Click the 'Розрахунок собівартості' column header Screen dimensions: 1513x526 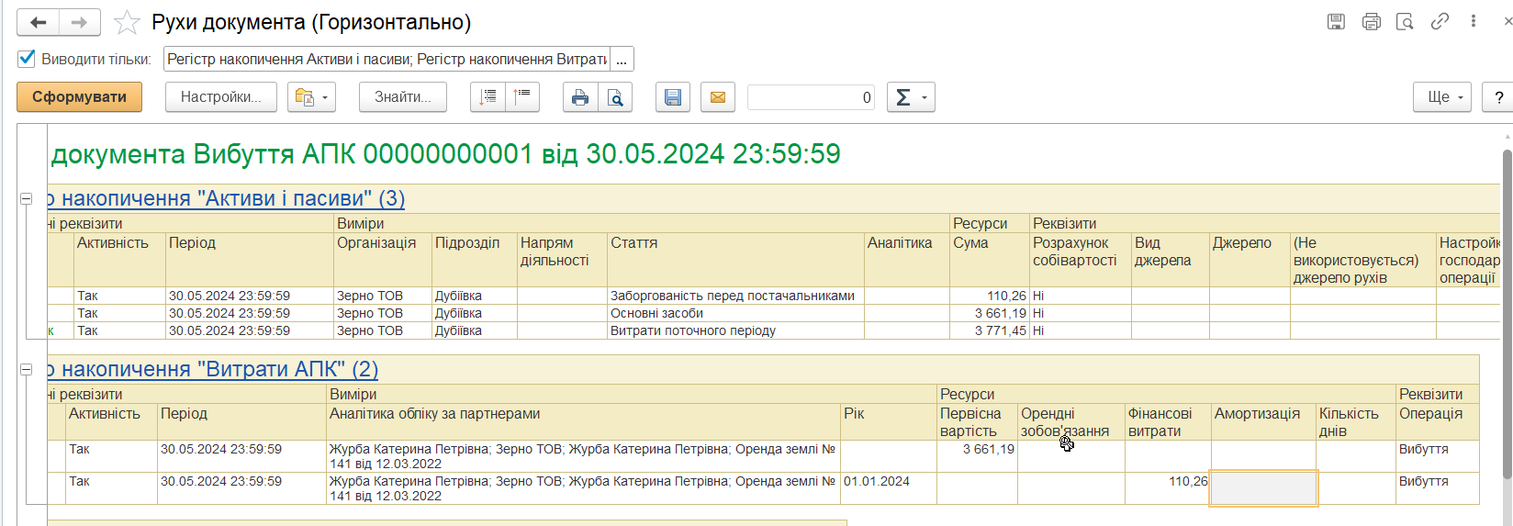click(x=1081, y=260)
